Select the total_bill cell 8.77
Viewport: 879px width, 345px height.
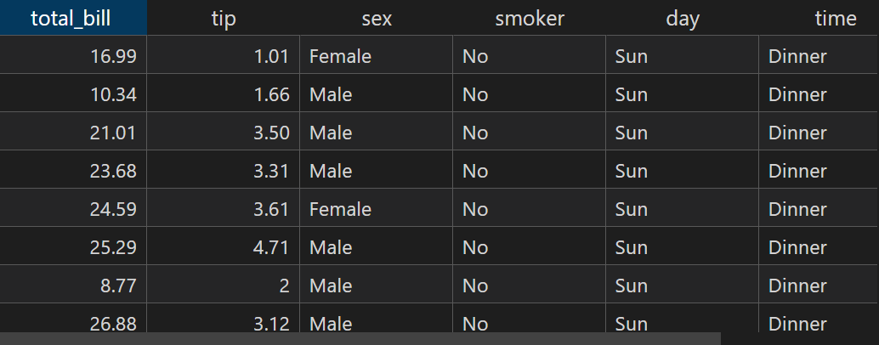(73, 285)
